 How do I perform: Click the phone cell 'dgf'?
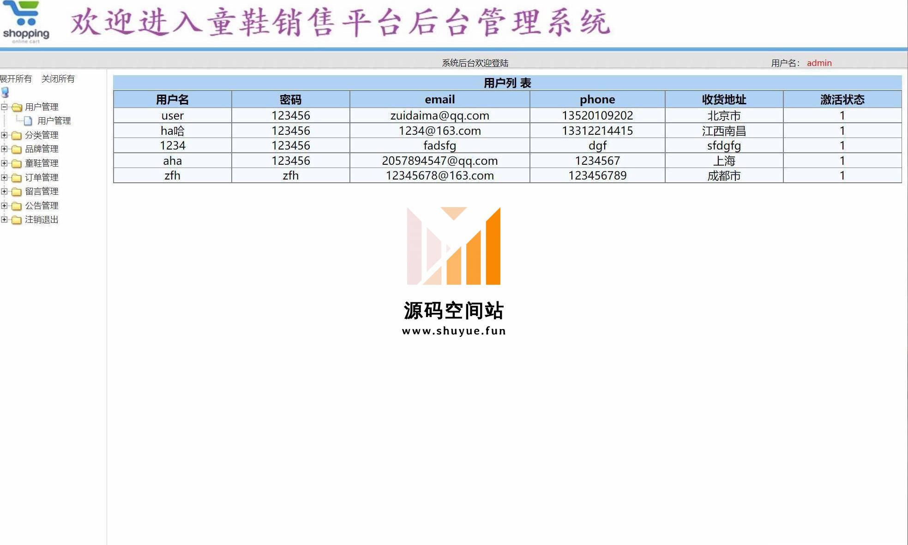pos(597,146)
